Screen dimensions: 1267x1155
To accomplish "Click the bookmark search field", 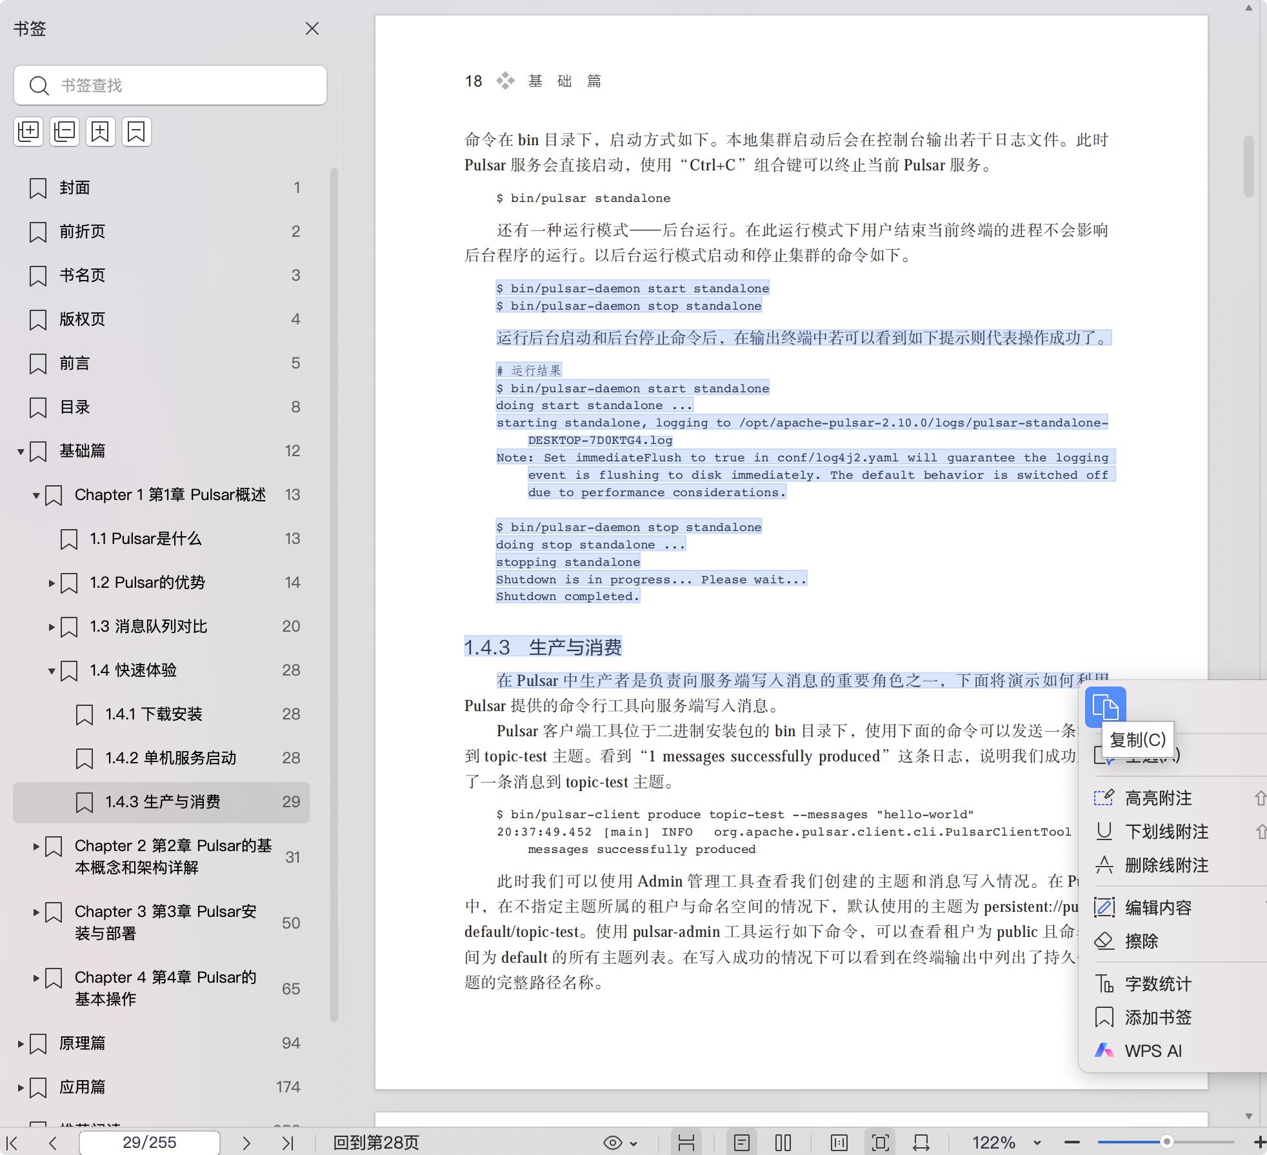I will pyautogui.click(x=170, y=85).
